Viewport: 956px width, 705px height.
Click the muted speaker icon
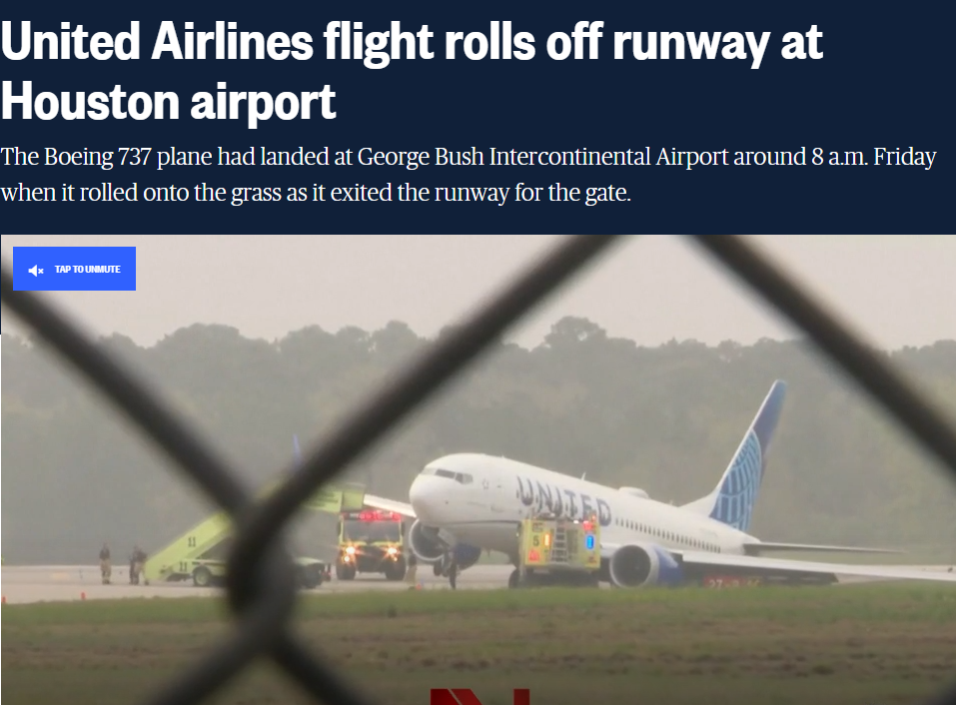[x=36, y=270]
